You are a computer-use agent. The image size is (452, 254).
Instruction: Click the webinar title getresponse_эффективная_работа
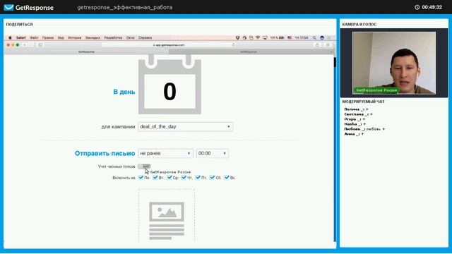(124, 8)
